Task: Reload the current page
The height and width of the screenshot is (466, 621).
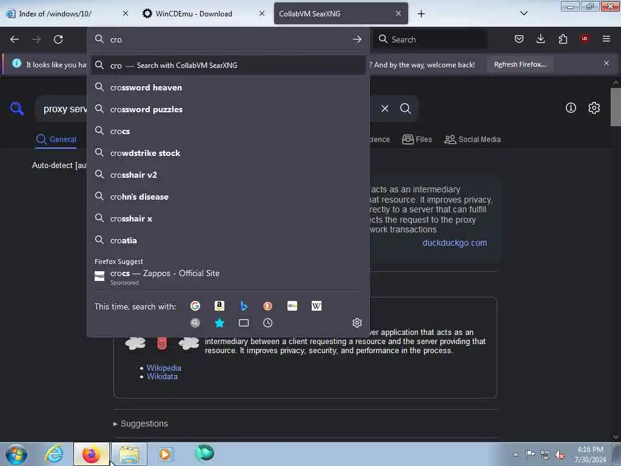Action: click(58, 39)
